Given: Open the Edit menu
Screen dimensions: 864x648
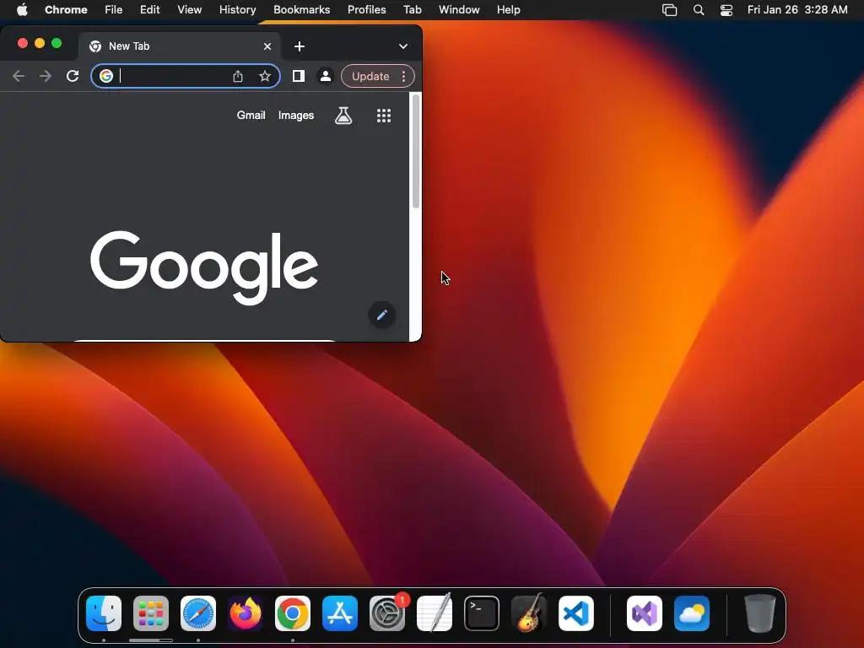Looking at the screenshot, I should (150, 10).
